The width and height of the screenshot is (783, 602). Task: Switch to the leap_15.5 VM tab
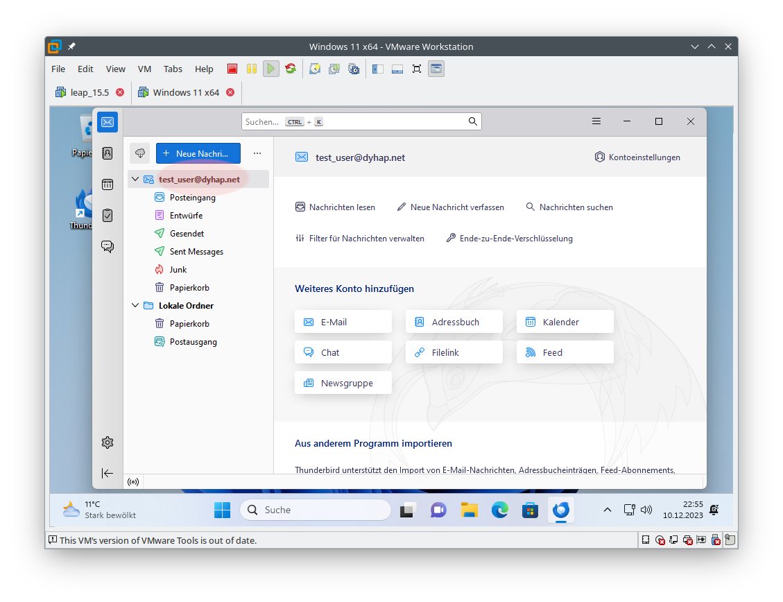pyautogui.click(x=89, y=92)
